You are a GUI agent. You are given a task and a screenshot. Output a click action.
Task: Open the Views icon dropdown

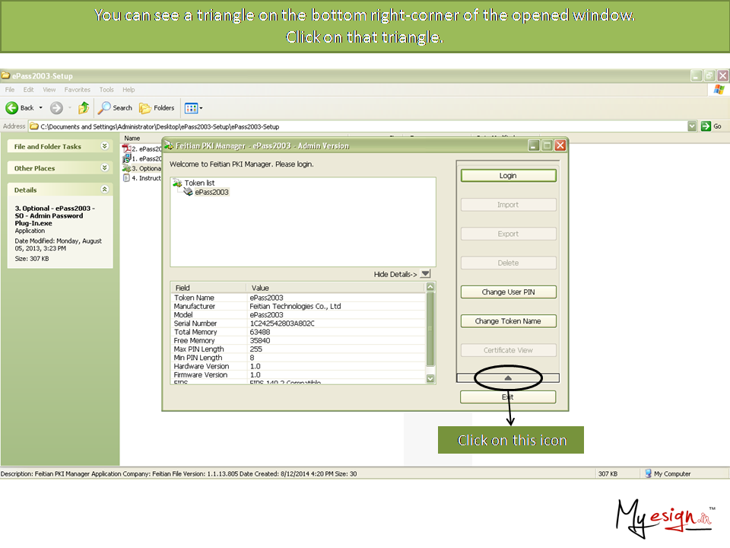pos(193,108)
